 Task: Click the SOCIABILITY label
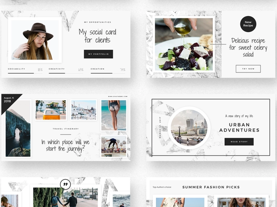pyautogui.click(x=16, y=69)
